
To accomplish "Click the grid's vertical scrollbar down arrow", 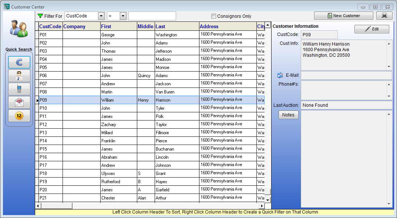I will tap(268, 199).
